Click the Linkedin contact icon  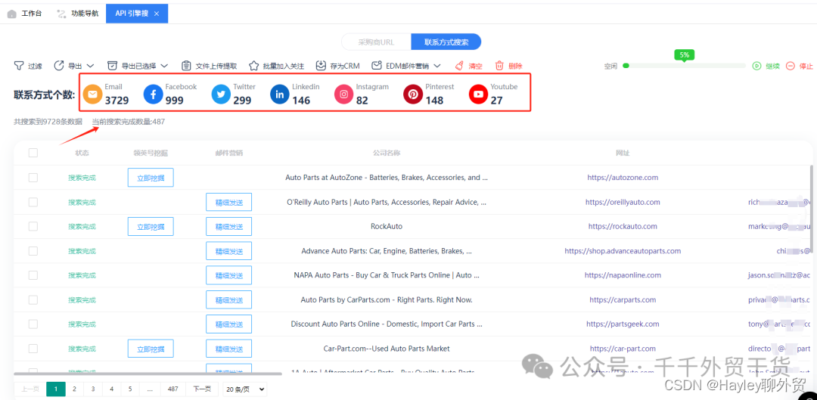tap(280, 95)
